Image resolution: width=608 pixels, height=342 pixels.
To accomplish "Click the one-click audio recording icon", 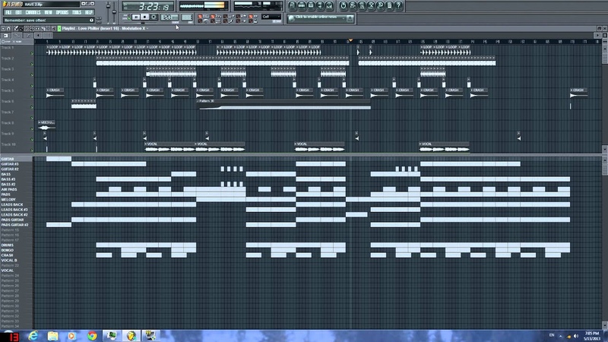I will coord(371,5).
